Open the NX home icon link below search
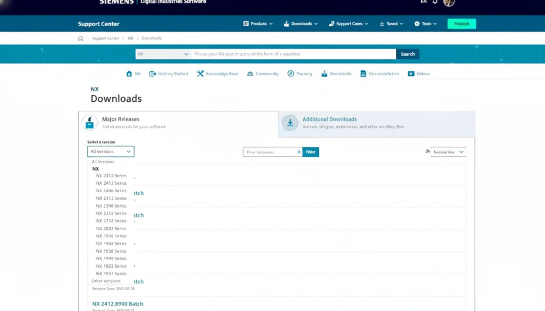The image size is (545, 311). pos(129,74)
